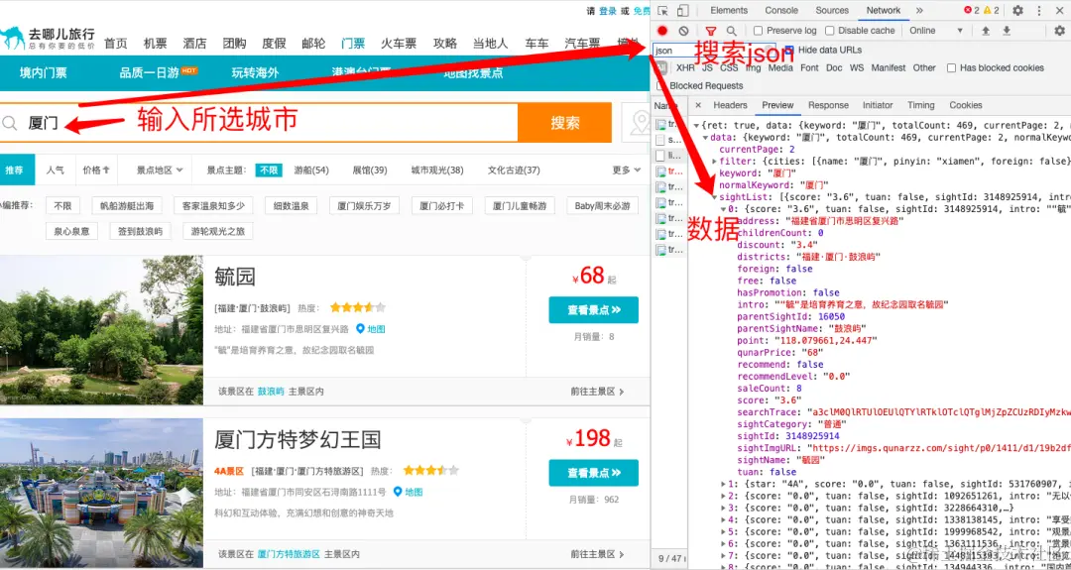Click 查看景点 for 厦门方特梦幻王国

(594, 473)
